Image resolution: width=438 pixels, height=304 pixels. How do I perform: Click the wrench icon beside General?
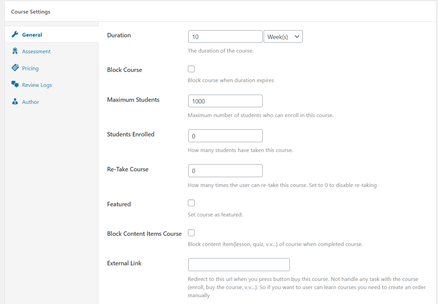(15, 35)
